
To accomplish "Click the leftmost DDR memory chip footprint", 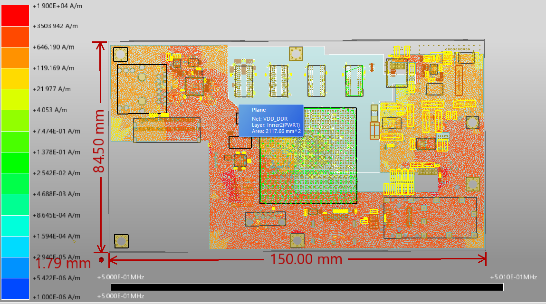I will (x=244, y=81).
